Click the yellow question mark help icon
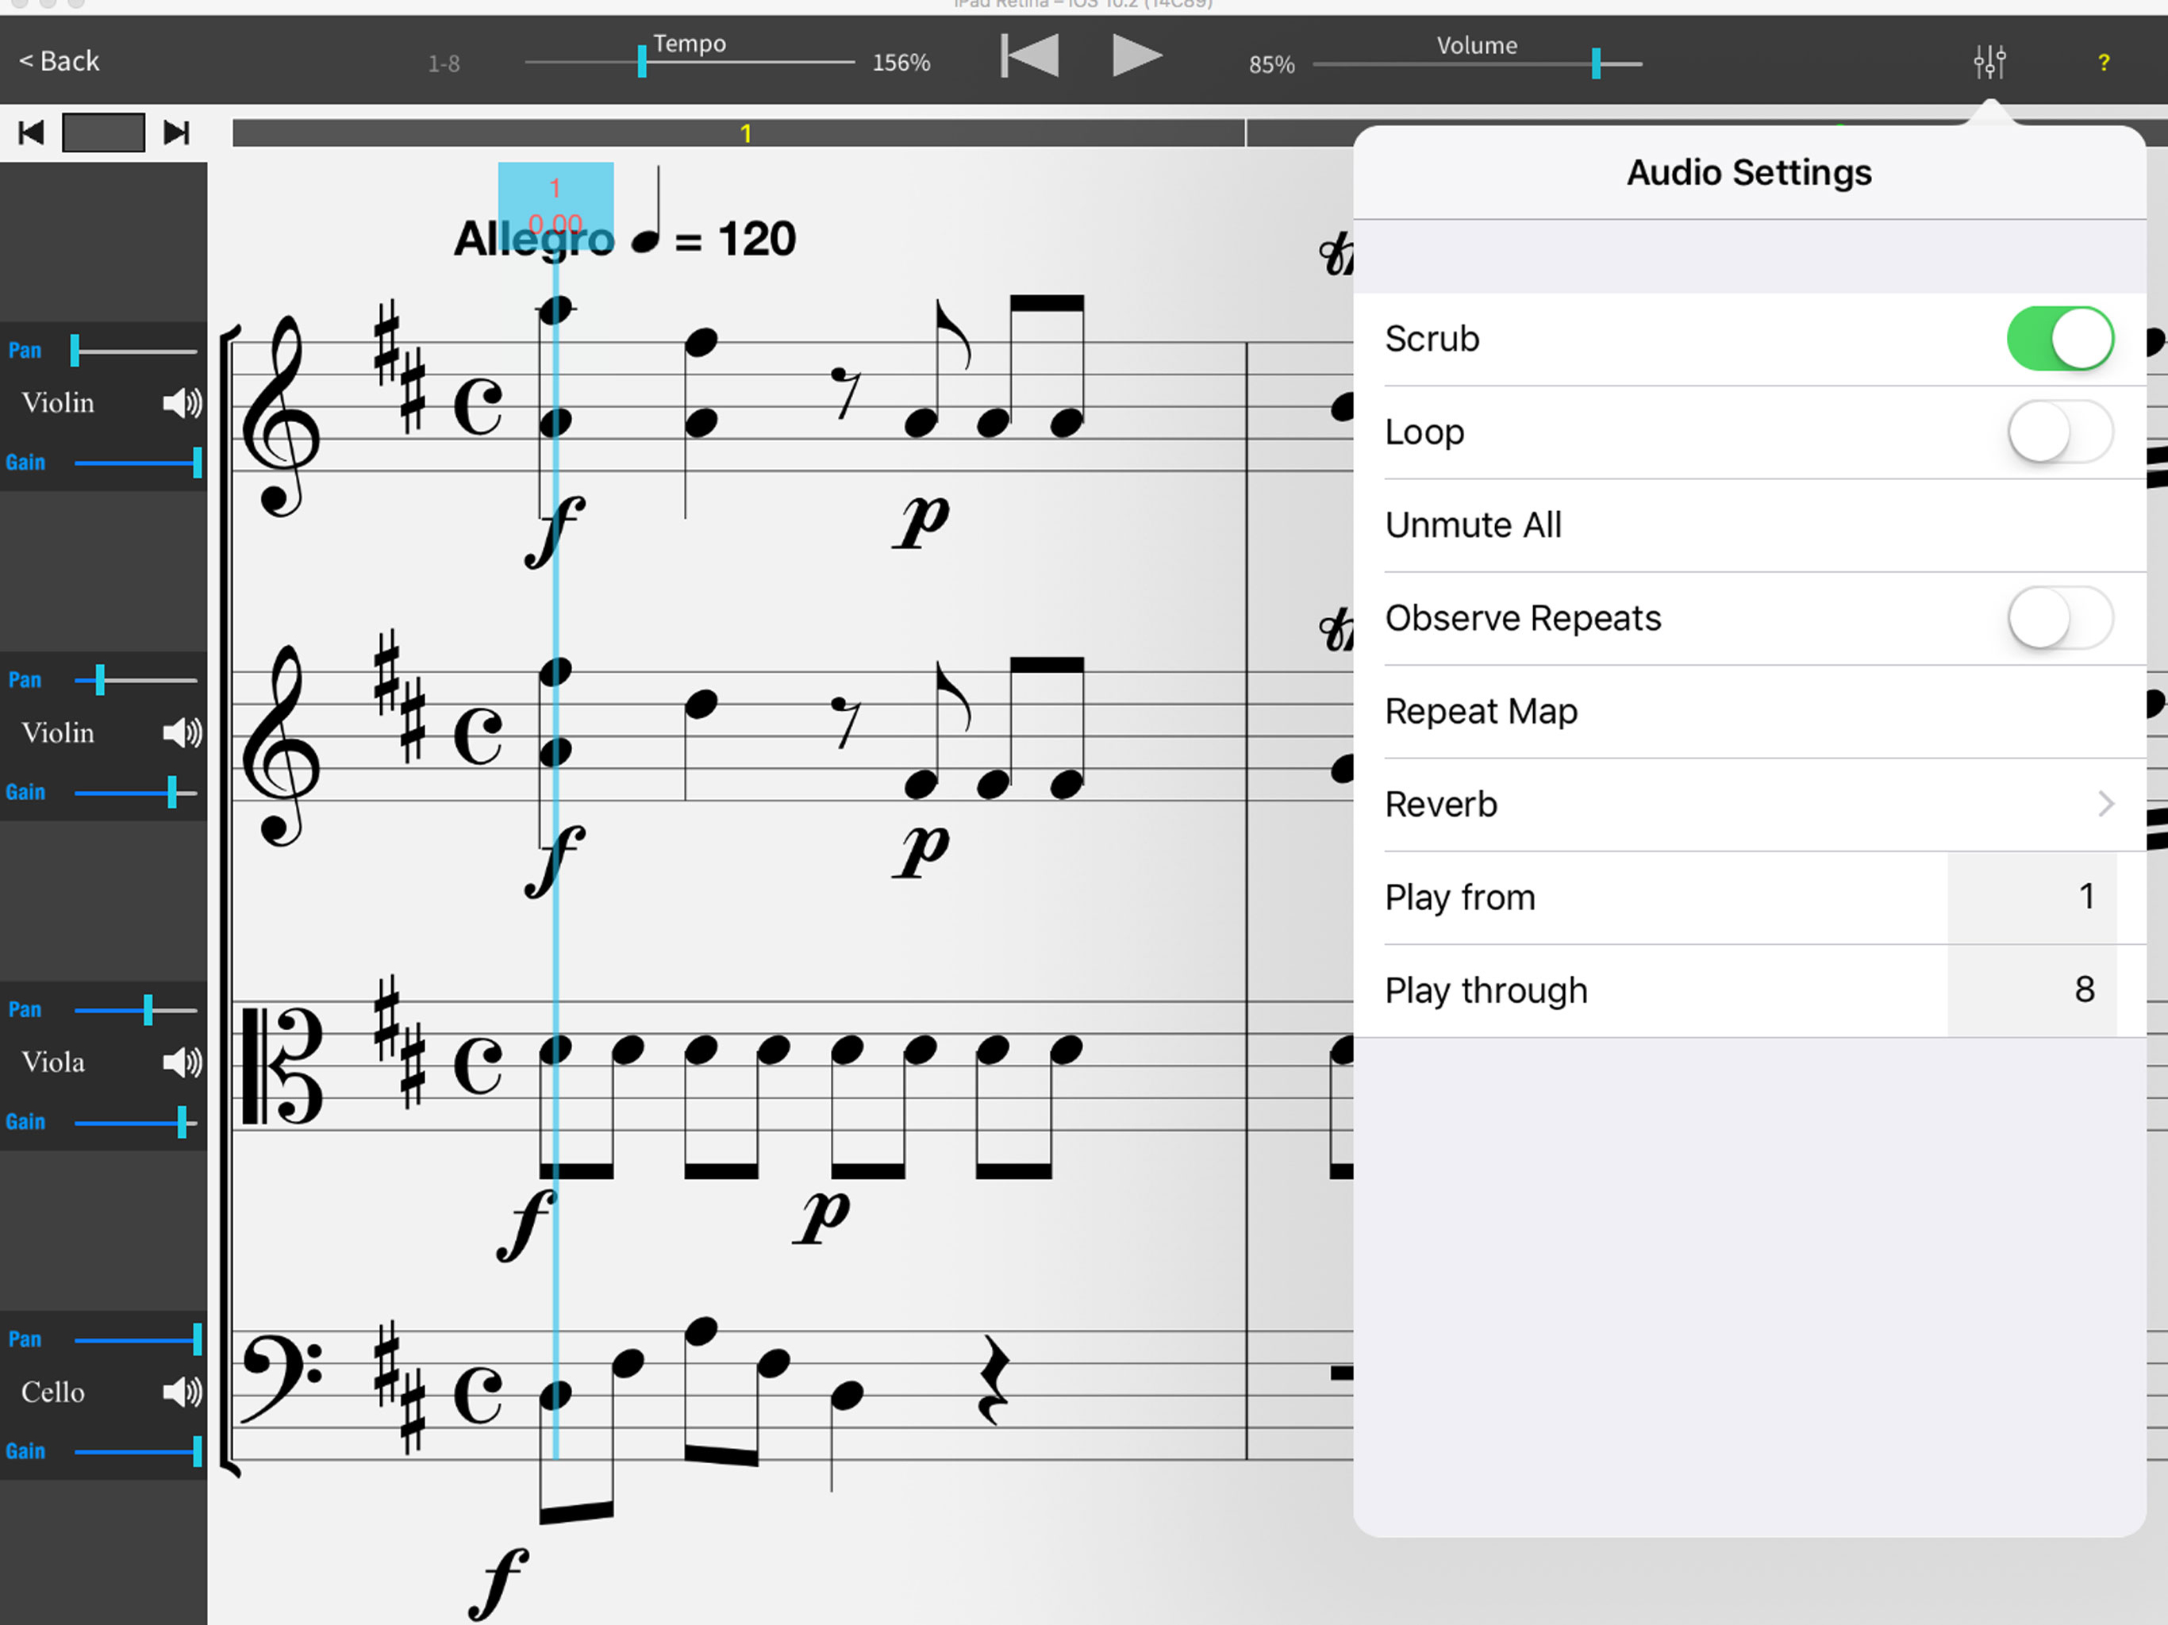 tap(2103, 63)
